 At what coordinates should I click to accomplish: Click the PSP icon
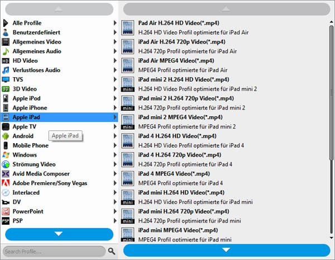(x=6, y=221)
